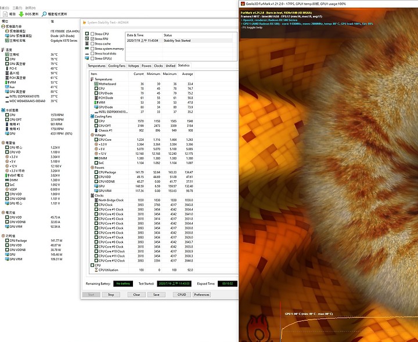Click the chip icon beside Stress cache
The width and height of the screenshot is (418, 342).
(87, 43)
